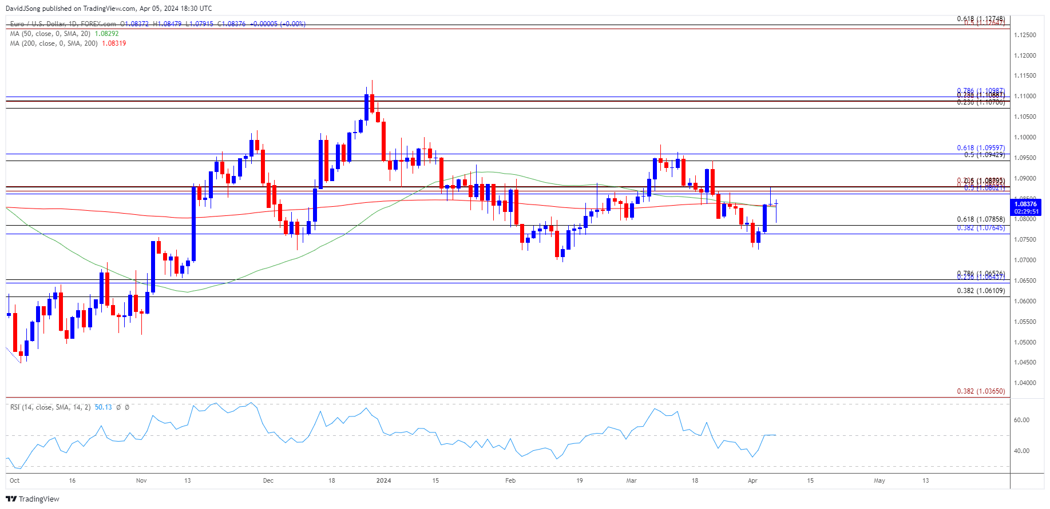This screenshot has width=1050, height=509.
Task: Click the 1.12000 price axis label
Action: (1025, 56)
